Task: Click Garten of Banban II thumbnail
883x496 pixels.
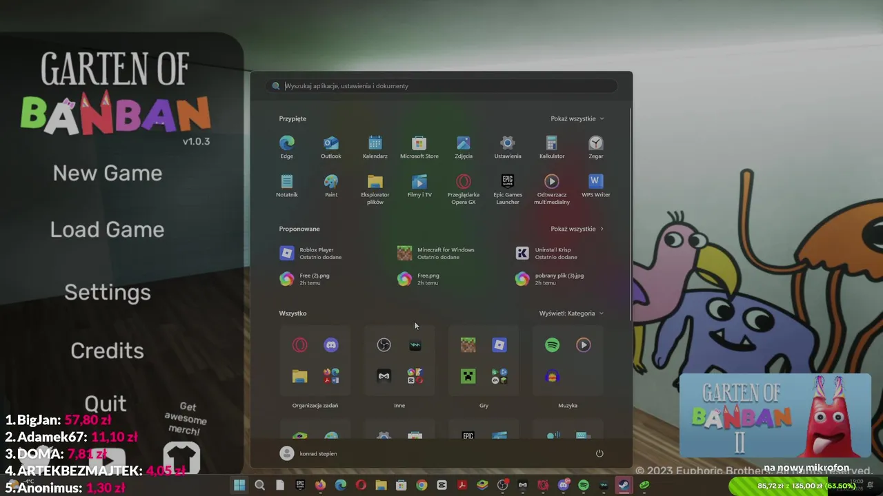Action: (775, 415)
